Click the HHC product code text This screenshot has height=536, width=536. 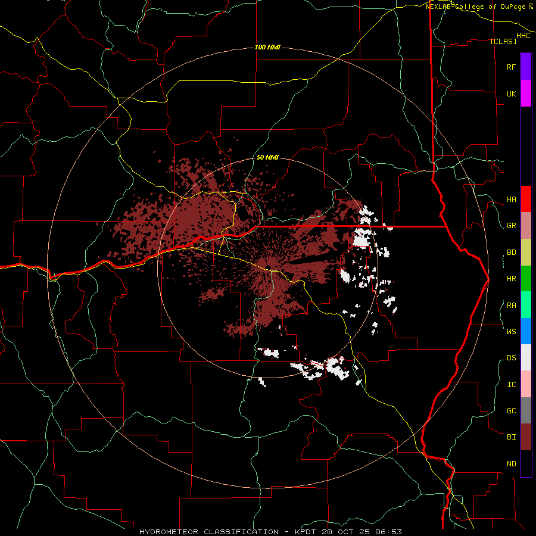click(x=523, y=36)
